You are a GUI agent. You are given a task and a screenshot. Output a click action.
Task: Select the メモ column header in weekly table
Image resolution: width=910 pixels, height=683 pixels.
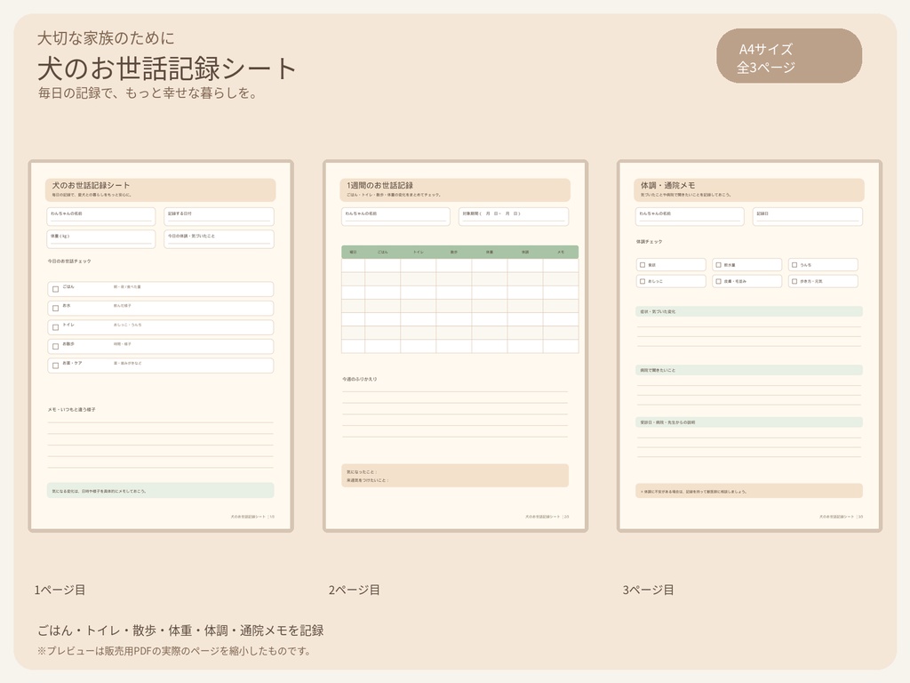tap(561, 252)
